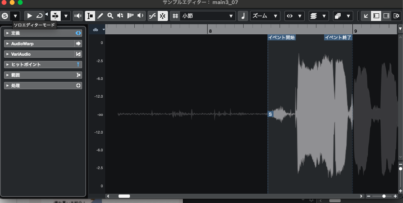Image resolution: width=403 pixels, height=203 pixels.
Task: Toggle Musical Mode note button
Action: [243, 16]
